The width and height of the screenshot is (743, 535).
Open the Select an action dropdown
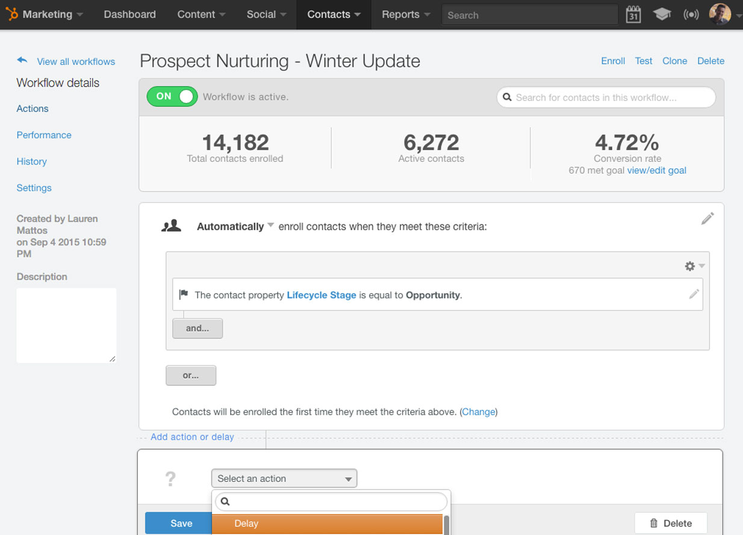[x=284, y=478]
